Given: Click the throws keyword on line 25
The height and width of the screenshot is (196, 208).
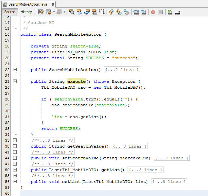Looking at the screenshot, I should (x=101, y=81).
